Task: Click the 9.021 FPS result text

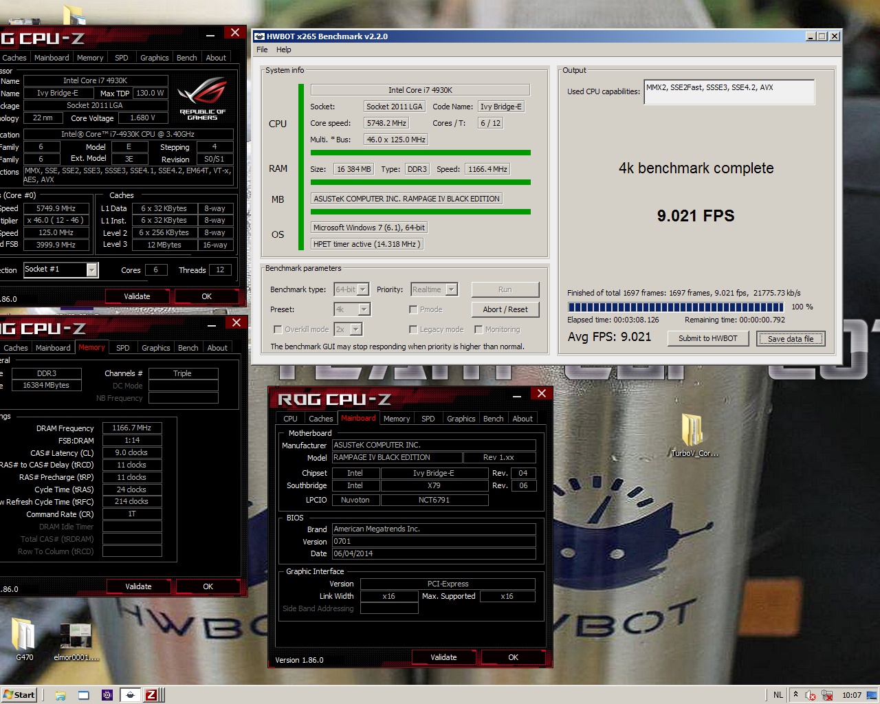Action: pyautogui.click(x=696, y=216)
